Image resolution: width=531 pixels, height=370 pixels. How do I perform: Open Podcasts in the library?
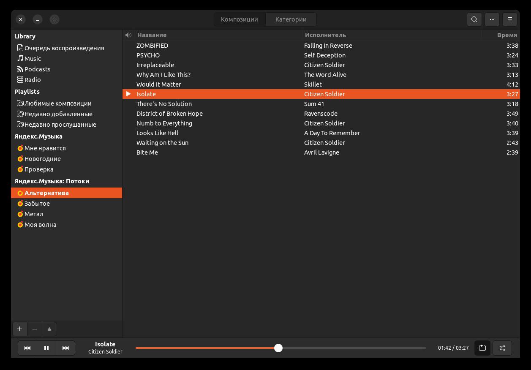[66, 69]
